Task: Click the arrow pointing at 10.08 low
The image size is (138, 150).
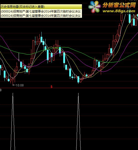Action: [x=14, y=85]
